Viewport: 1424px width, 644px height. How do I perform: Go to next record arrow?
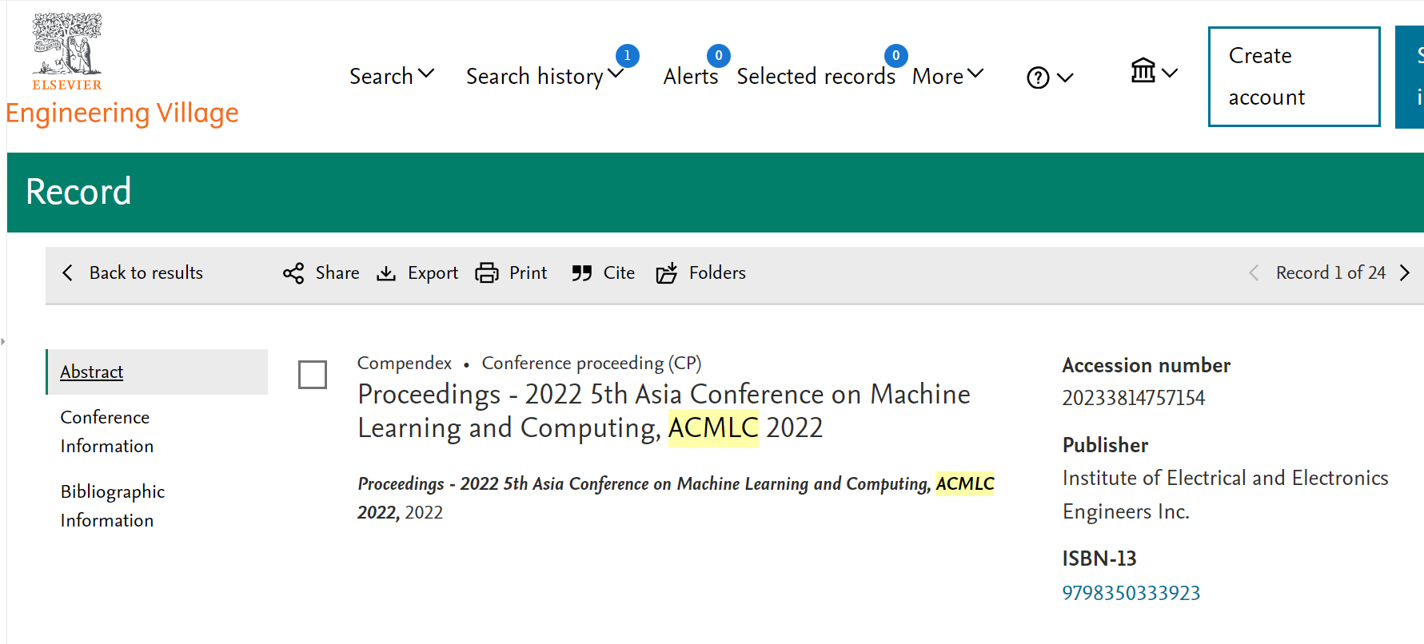click(x=1405, y=273)
